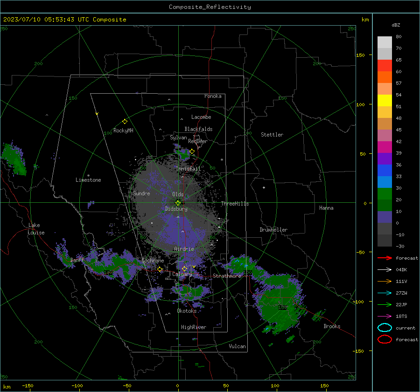Click the Drumheller town label

point(273,230)
